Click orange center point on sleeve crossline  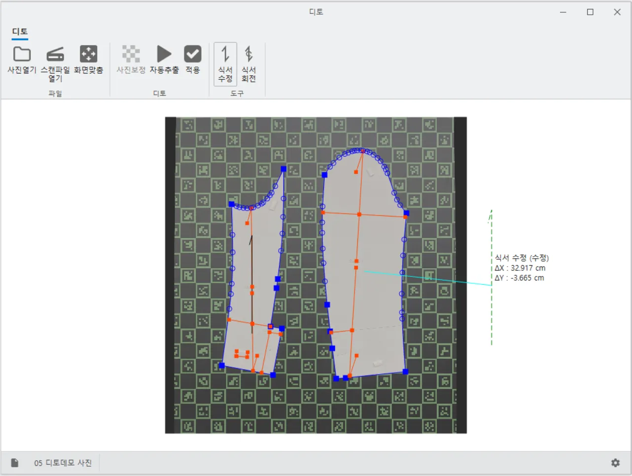pyautogui.click(x=359, y=214)
